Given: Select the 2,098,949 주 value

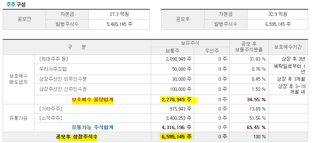Looking at the screenshot, I should (x=179, y=59).
